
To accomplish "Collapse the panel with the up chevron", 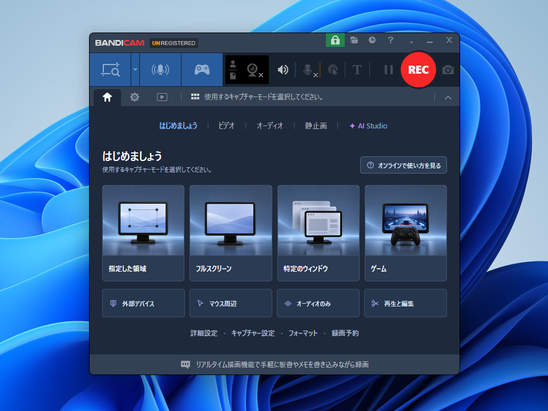I will 448,98.
